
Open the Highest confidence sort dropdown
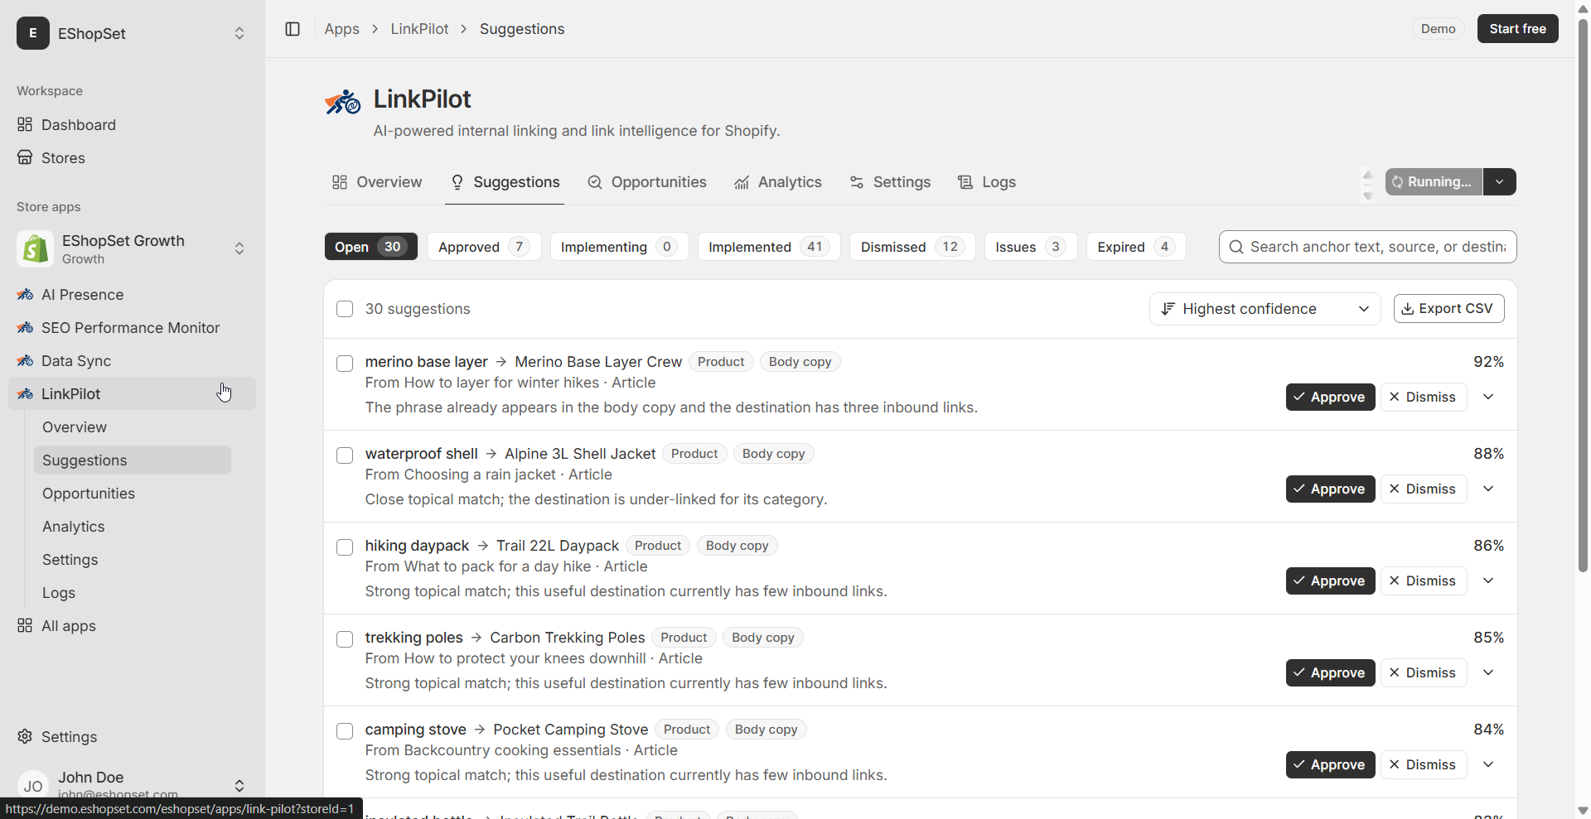point(1265,309)
